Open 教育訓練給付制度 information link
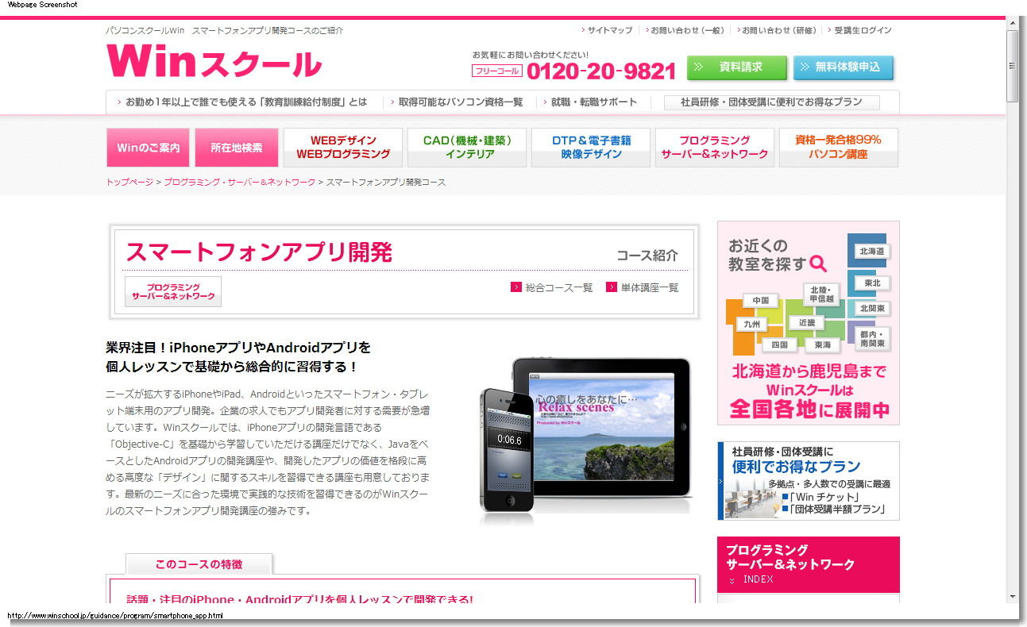 coord(246,102)
